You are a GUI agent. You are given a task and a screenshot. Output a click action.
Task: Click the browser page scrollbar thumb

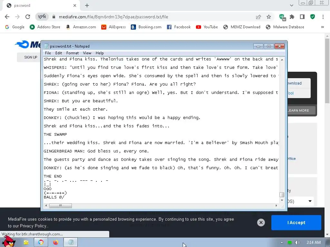327,70
